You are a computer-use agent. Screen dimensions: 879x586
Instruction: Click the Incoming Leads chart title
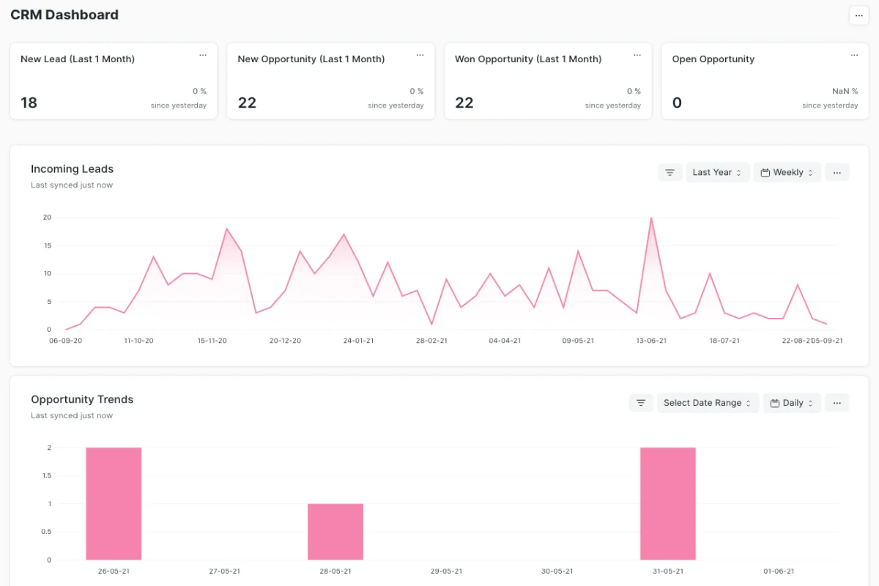tap(72, 169)
